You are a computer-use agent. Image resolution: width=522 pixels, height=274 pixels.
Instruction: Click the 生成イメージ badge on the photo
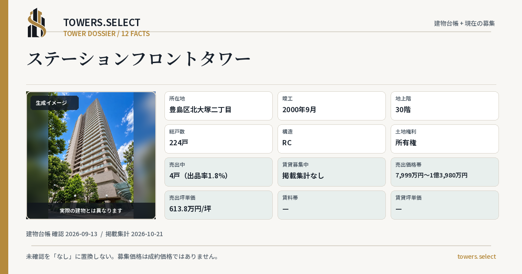point(54,103)
